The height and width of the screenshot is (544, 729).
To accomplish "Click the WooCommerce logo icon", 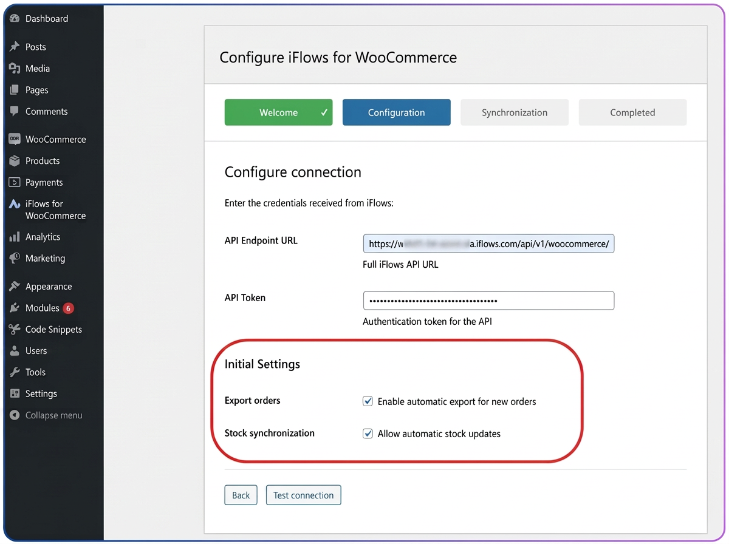I will (15, 139).
